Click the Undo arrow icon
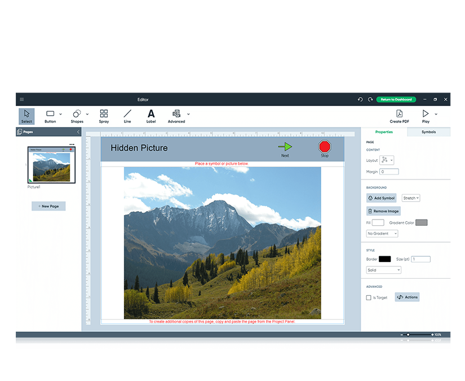Image resolution: width=465 pixels, height=381 pixels. [x=360, y=99]
